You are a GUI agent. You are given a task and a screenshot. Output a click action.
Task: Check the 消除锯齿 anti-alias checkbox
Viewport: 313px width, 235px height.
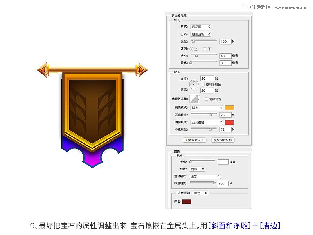206,98
